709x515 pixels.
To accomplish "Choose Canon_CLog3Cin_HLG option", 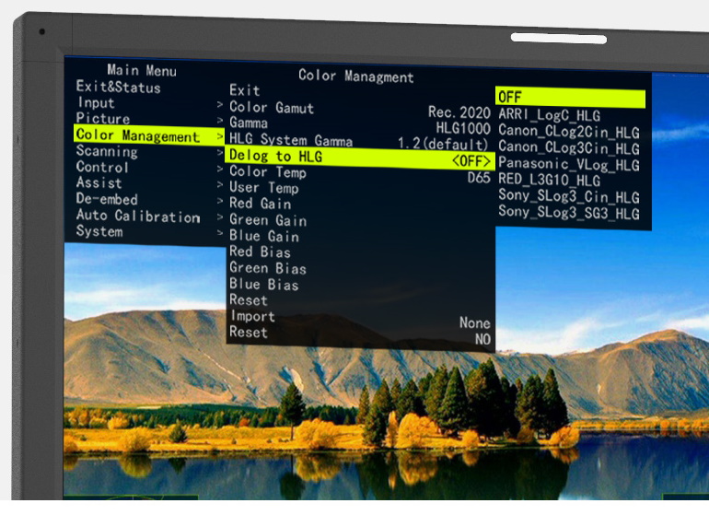I will (569, 148).
